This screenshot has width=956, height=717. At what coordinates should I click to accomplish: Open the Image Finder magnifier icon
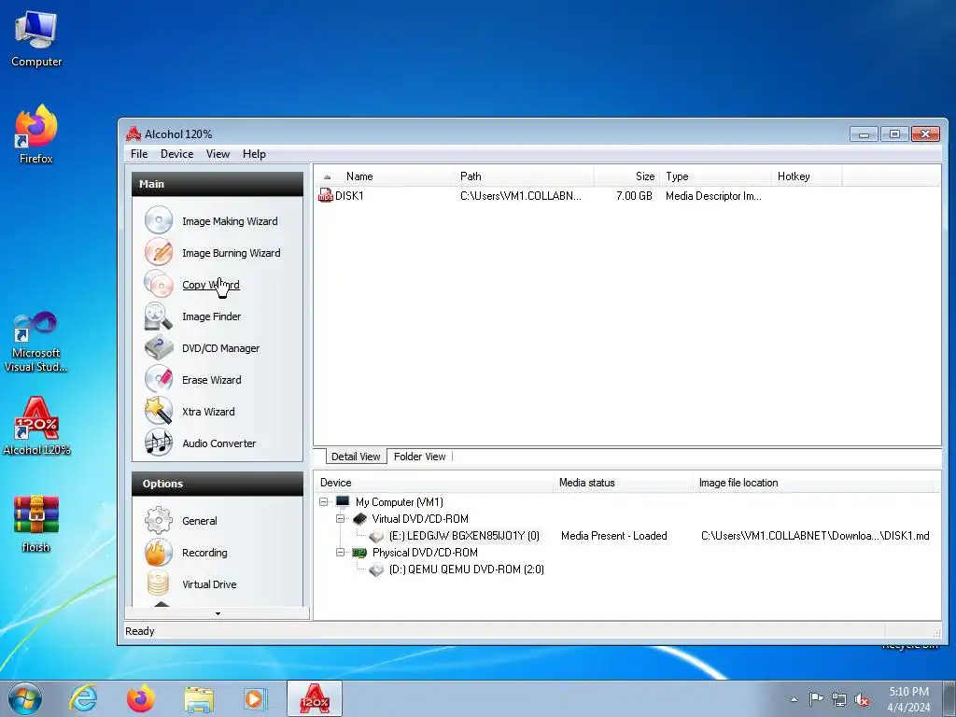click(159, 316)
